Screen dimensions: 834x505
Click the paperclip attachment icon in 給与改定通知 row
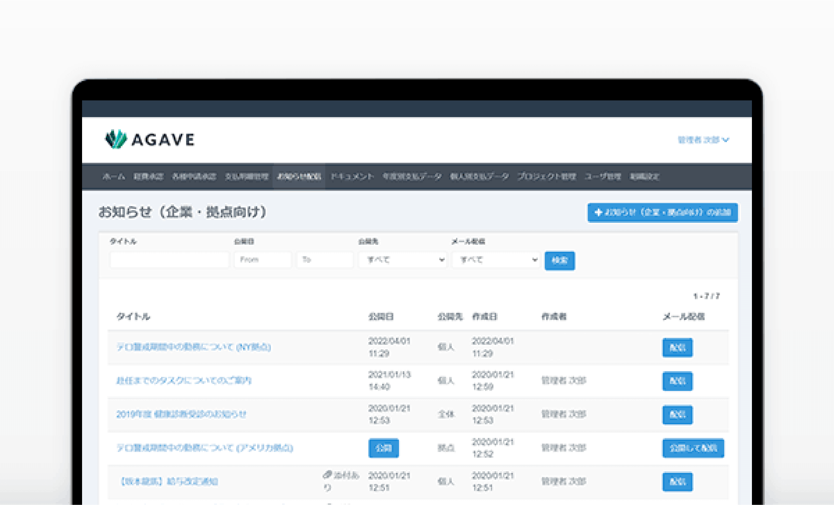(x=327, y=475)
